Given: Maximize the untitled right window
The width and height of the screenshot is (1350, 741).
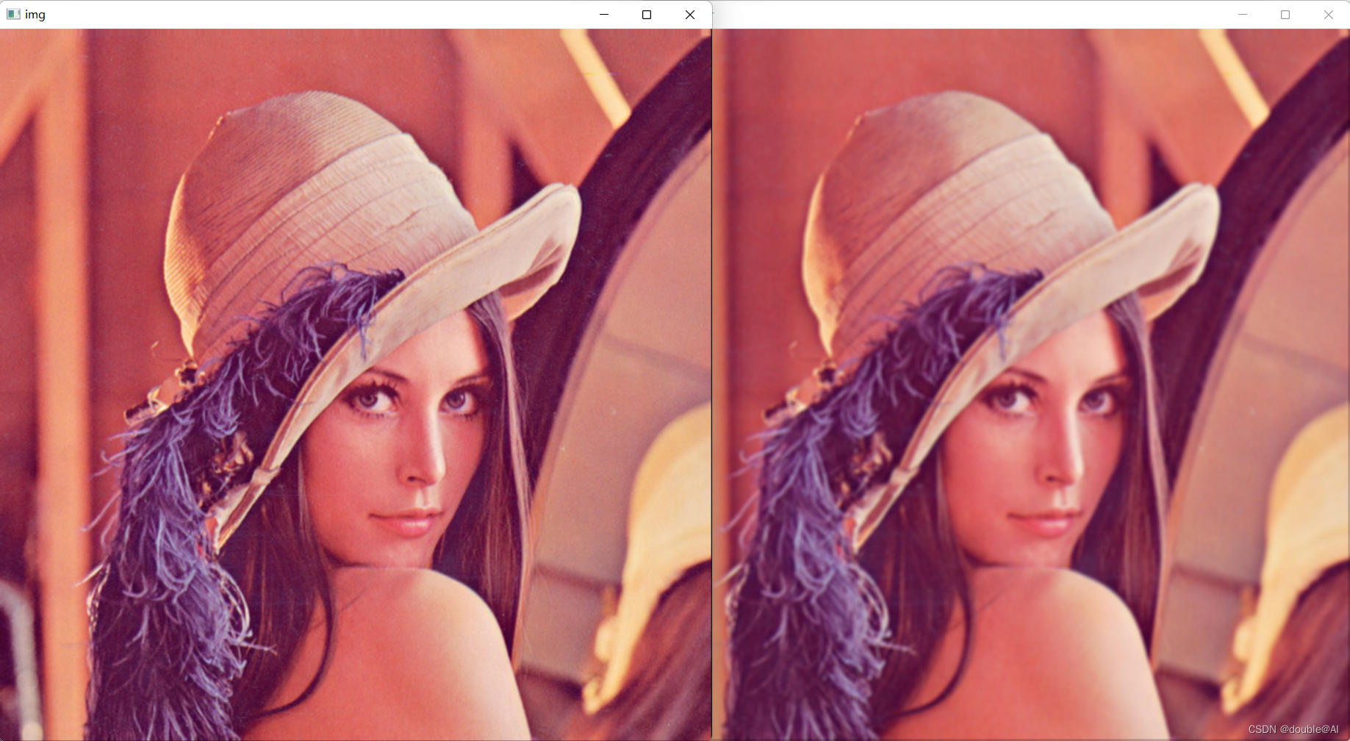Looking at the screenshot, I should (1285, 15).
